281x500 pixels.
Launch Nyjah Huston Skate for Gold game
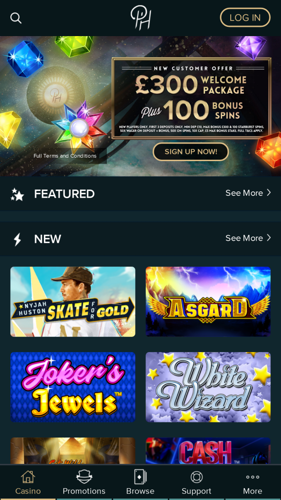(x=73, y=302)
